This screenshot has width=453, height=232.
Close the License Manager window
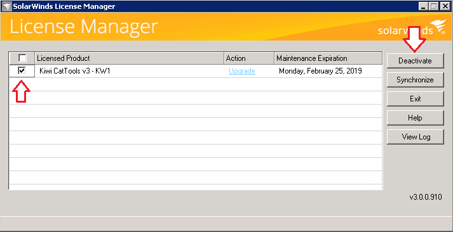445,6
